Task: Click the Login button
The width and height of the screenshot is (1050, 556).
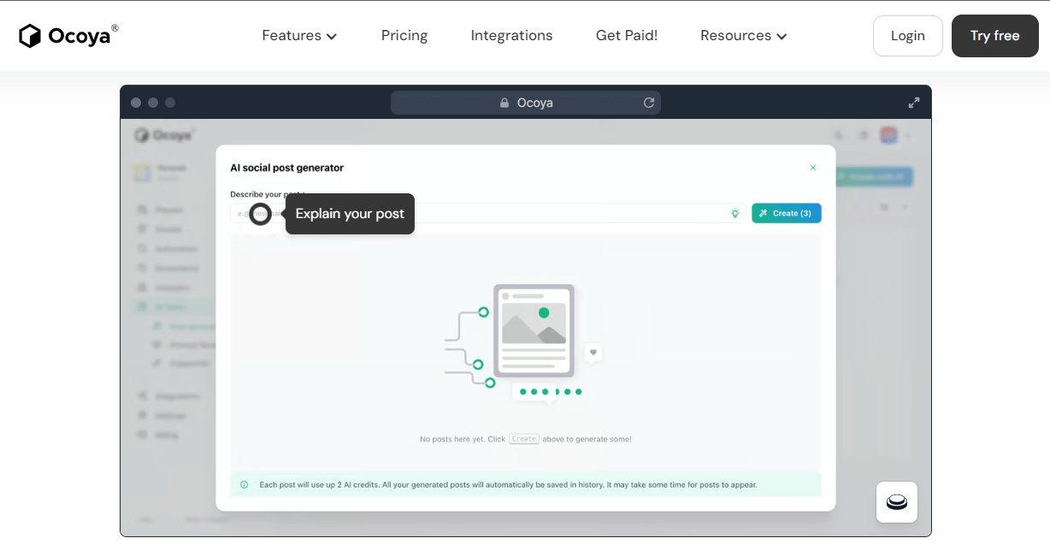Action: [908, 36]
